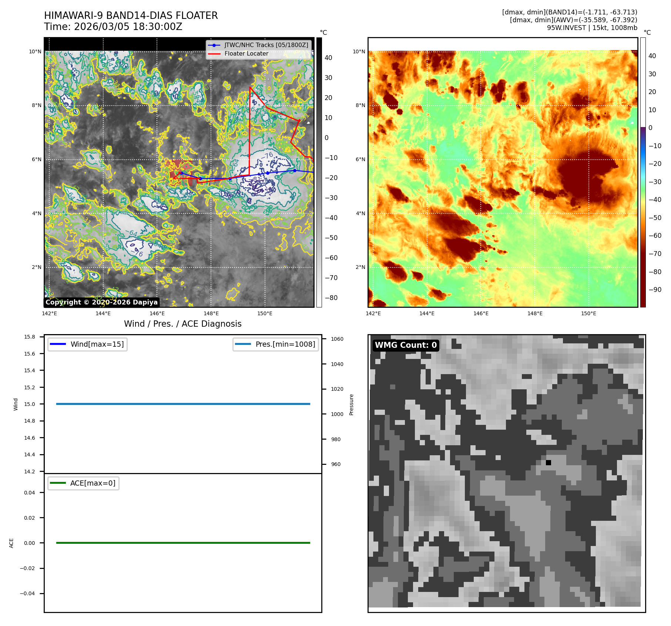This screenshot has width=671, height=626.
Task: Click the -81 contour label in storm core
Action: 256,180
